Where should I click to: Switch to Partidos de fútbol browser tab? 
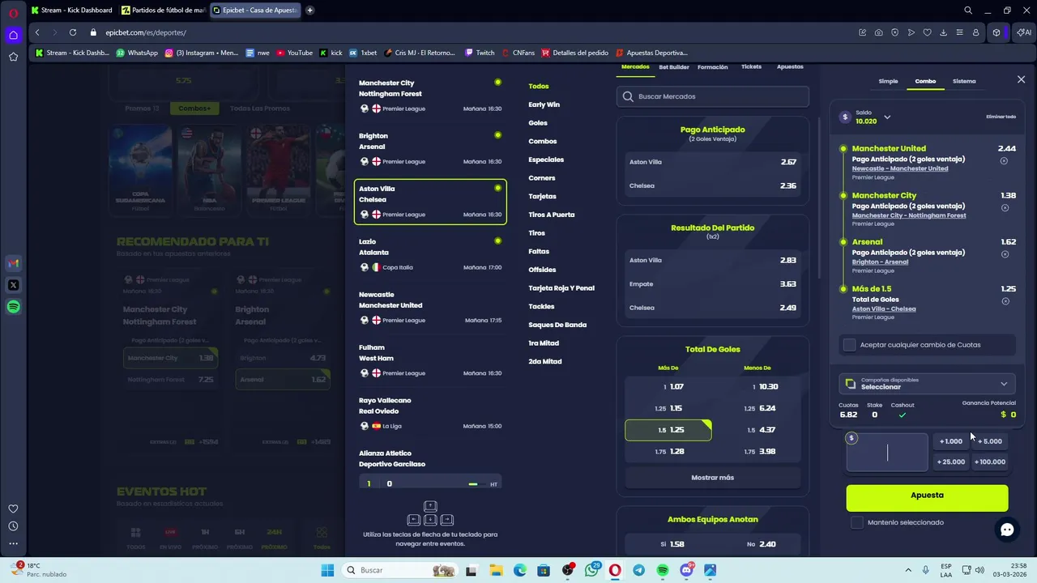click(x=162, y=11)
